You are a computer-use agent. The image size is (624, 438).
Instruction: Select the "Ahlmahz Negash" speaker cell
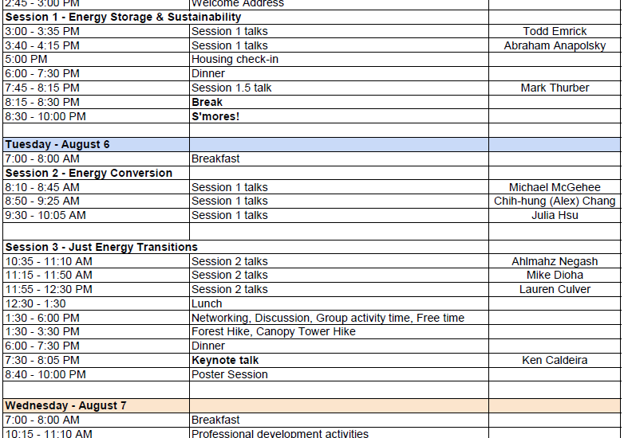[555, 261]
